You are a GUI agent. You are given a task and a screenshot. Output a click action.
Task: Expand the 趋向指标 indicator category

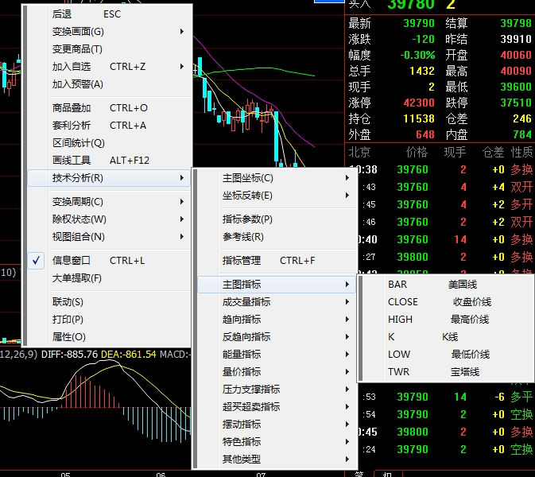(x=246, y=319)
